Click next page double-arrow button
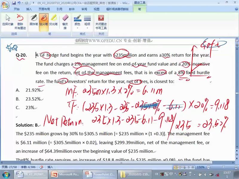Image resolution: width=239 pixels, height=179 pixels. click(237, 158)
